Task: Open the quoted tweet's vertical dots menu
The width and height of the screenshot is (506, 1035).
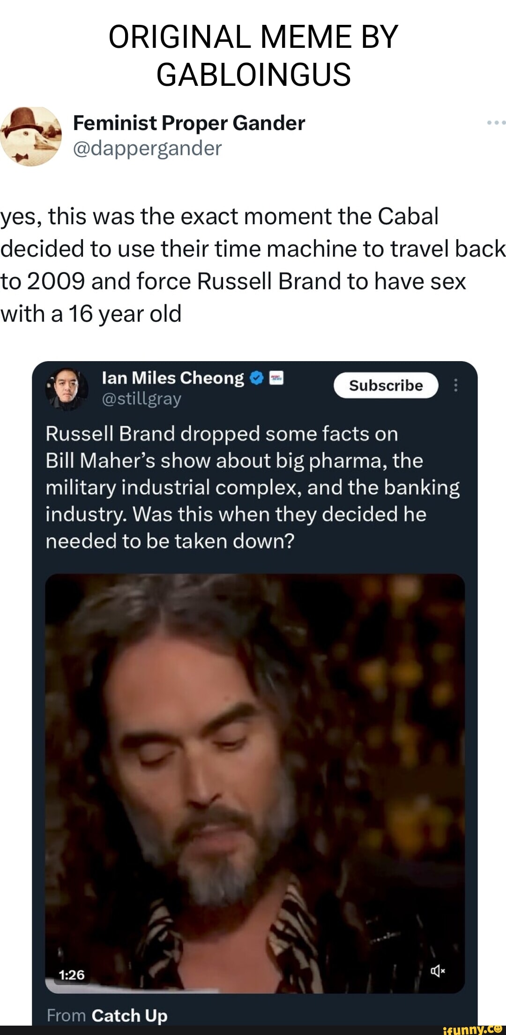Action: 455,385
